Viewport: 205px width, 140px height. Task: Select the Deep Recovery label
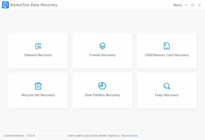167,95
